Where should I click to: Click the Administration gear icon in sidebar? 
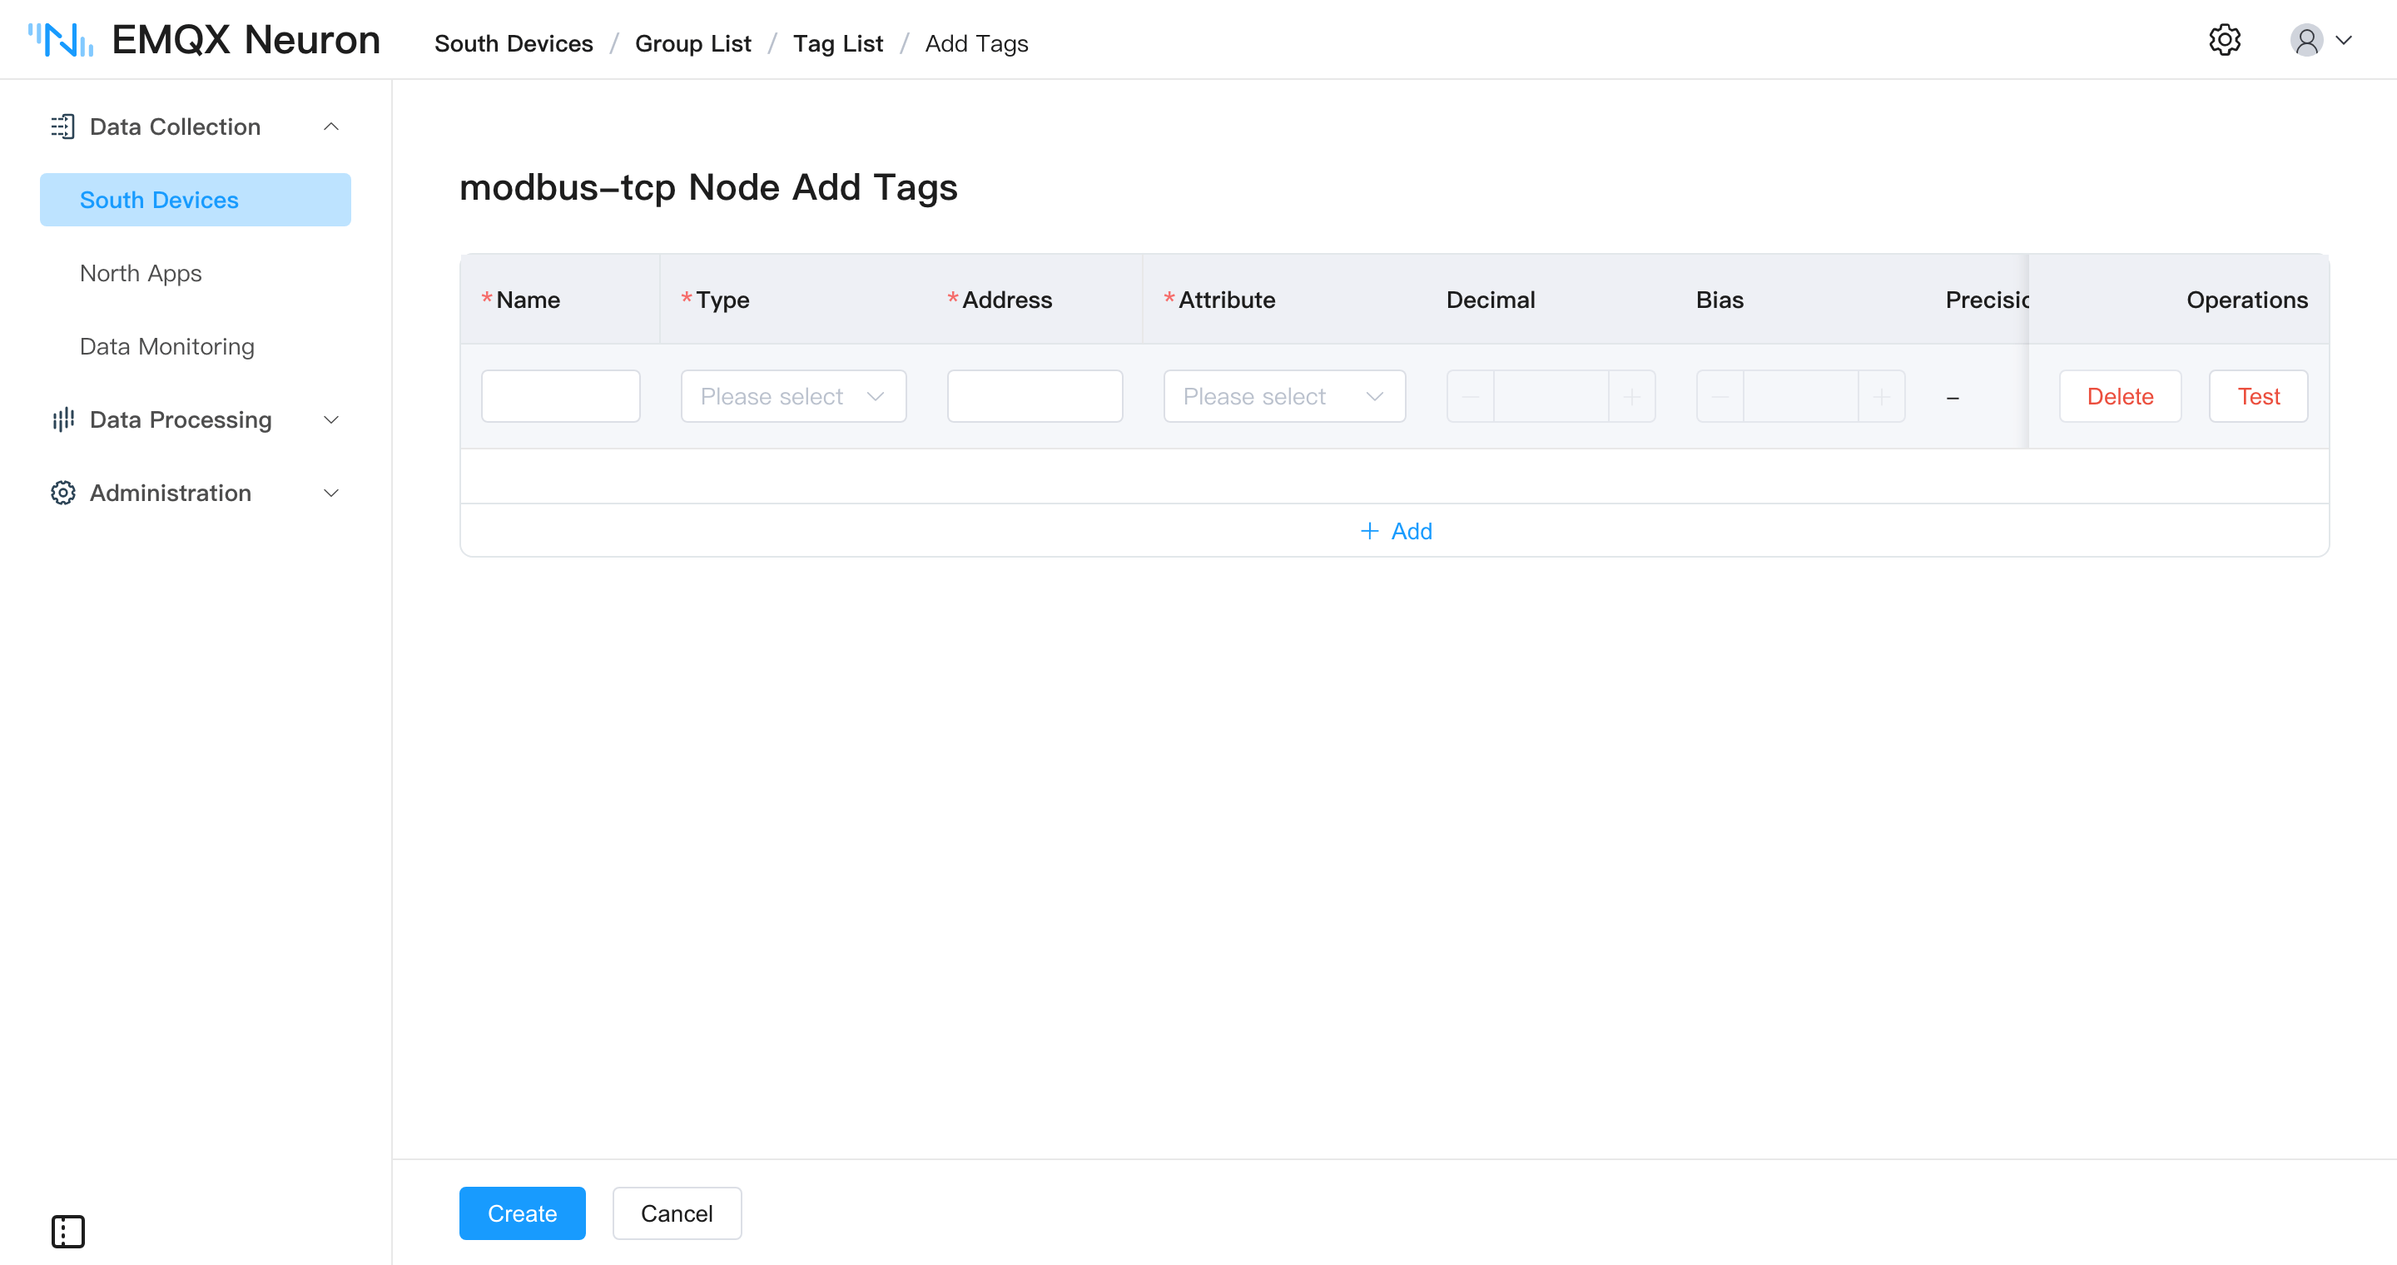click(x=62, y=493)
